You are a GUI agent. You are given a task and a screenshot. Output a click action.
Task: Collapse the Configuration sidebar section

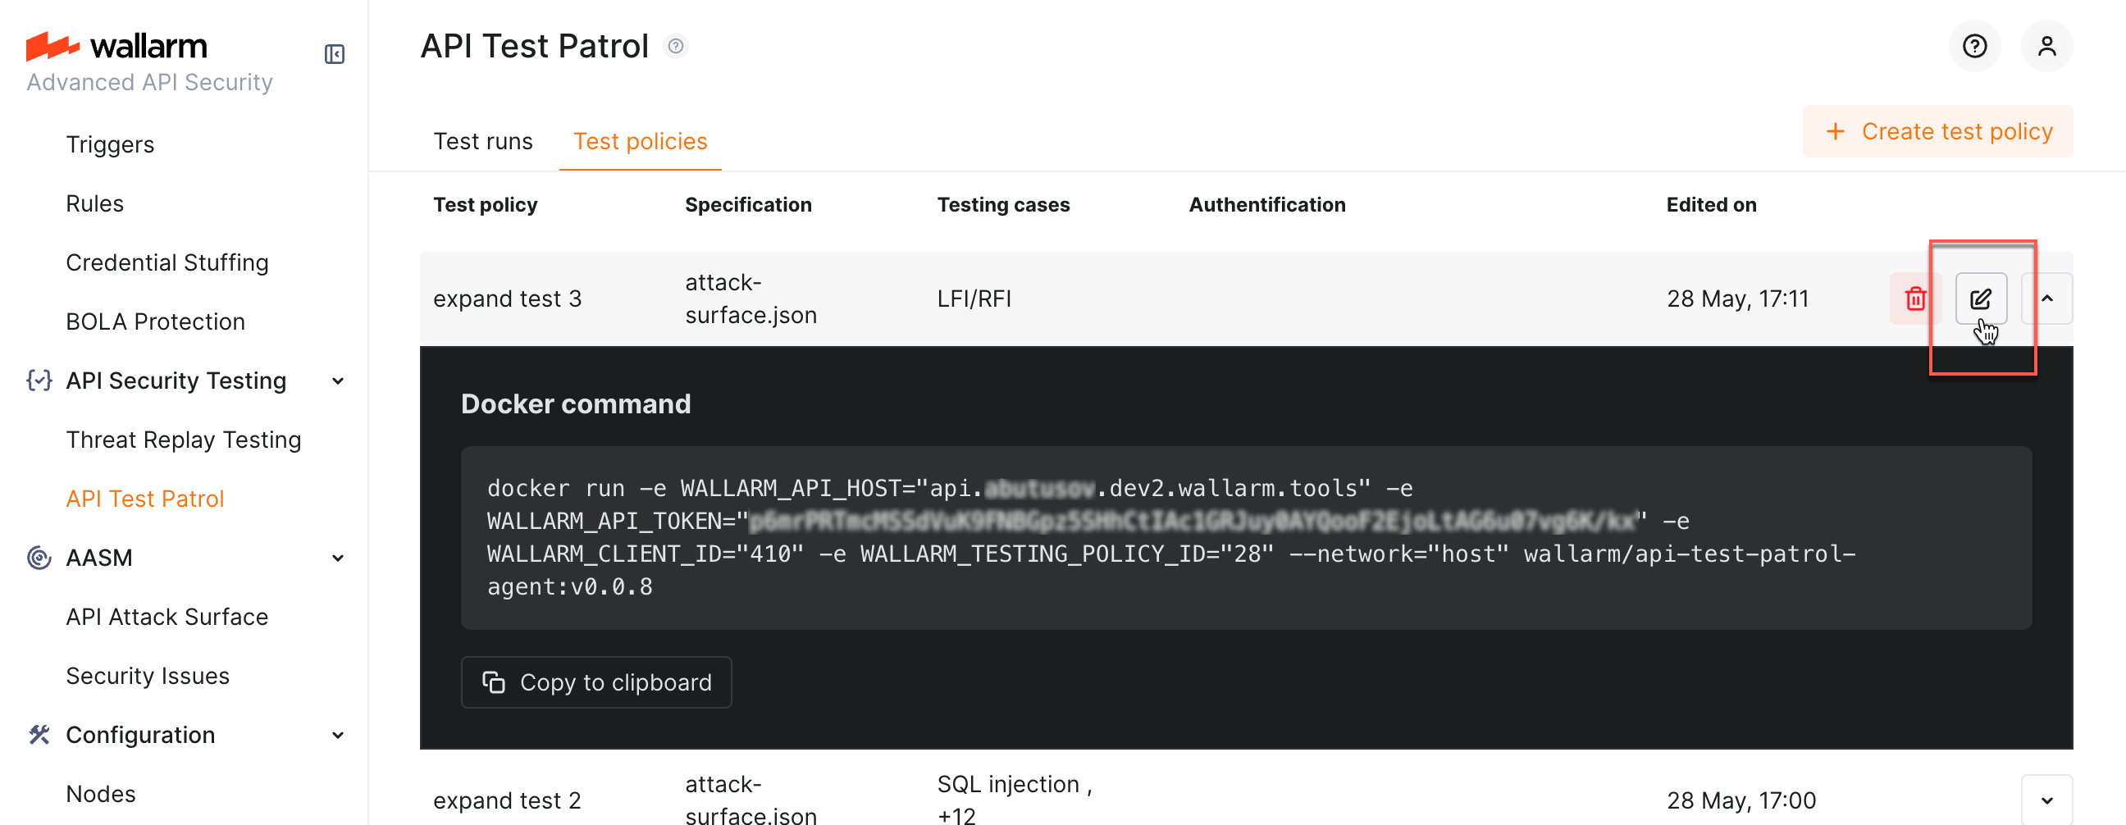point(338,735)
